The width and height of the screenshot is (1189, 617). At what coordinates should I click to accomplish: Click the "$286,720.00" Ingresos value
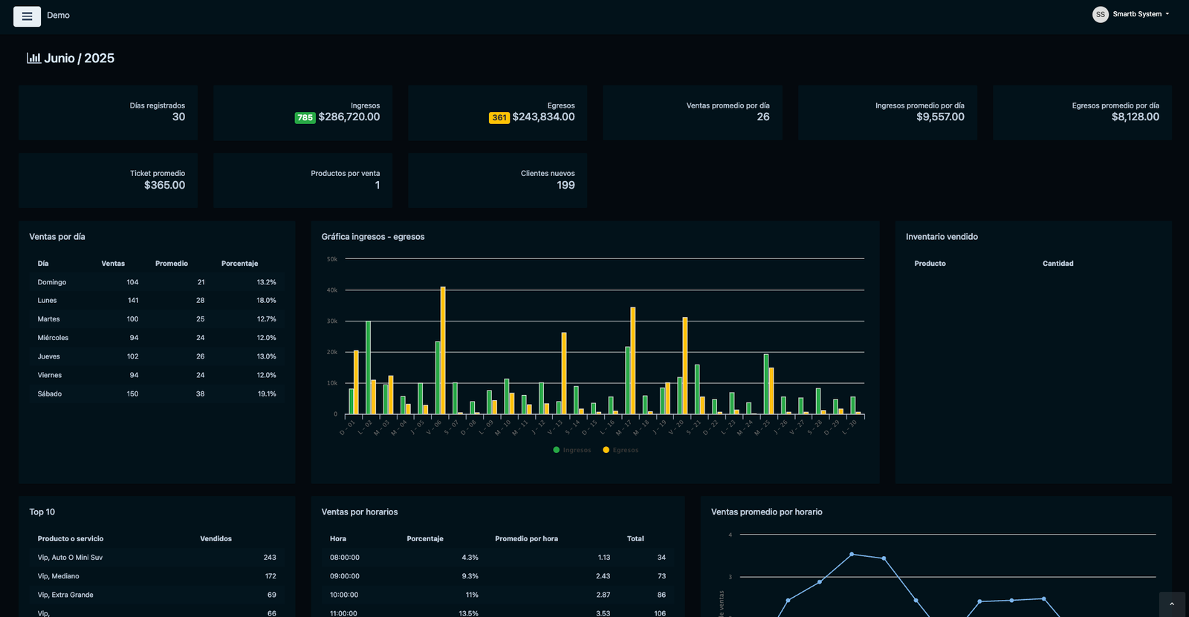pyautogui.click(x=349, y=117)
